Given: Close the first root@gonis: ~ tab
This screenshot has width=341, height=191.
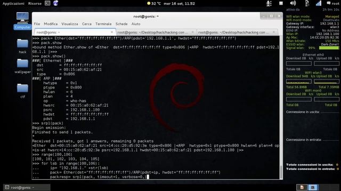Looking at the screenshot, I should click(112, 32).
